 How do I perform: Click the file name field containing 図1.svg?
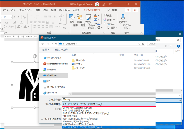click(109, 99)
